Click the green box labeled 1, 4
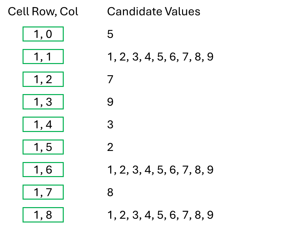This screenshot has width=286, height=230. pyautogui.click(x=43, y=124)
